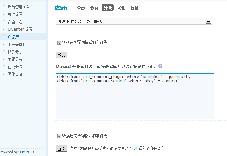Open 优化大师 in the sidebar
The height and width of the screenshot is (156, 227).
pyautogui.click(x=15, y=74)
